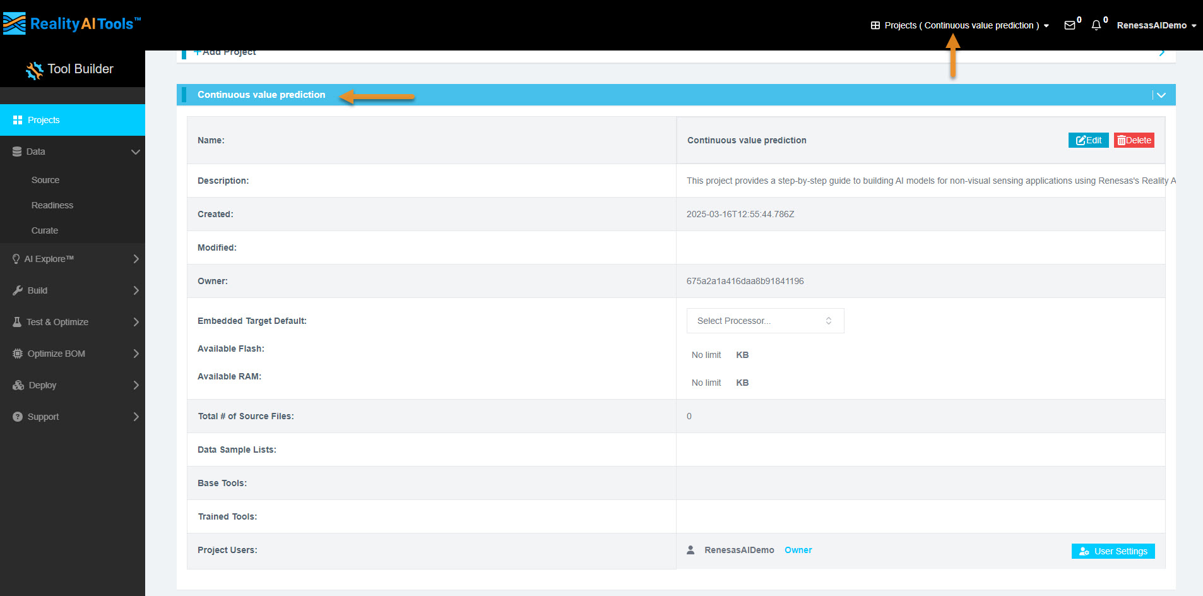Click the Support question mark icon
Image resolution: width=1203 pixels, height=596 pixels.
18,417
